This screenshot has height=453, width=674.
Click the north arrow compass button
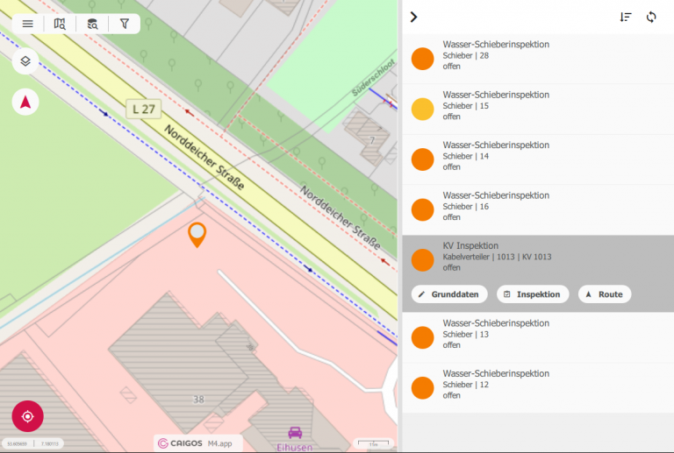coord(25,103)
